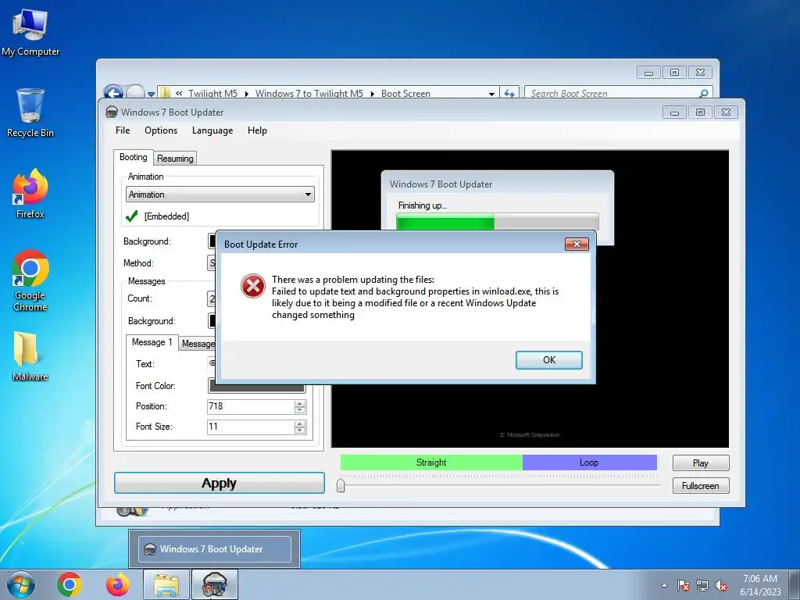
Task: Switch to the Resuming tab
Action: tap(175, 158)
